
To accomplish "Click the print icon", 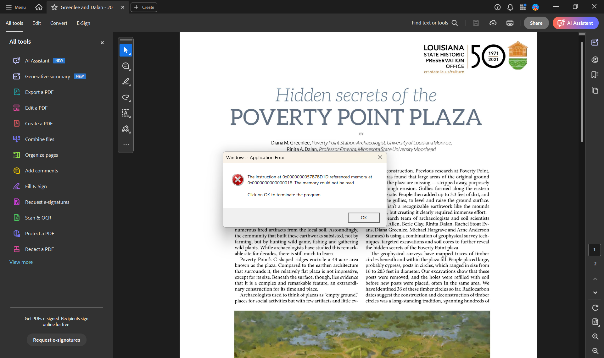I will pos(510,23).
